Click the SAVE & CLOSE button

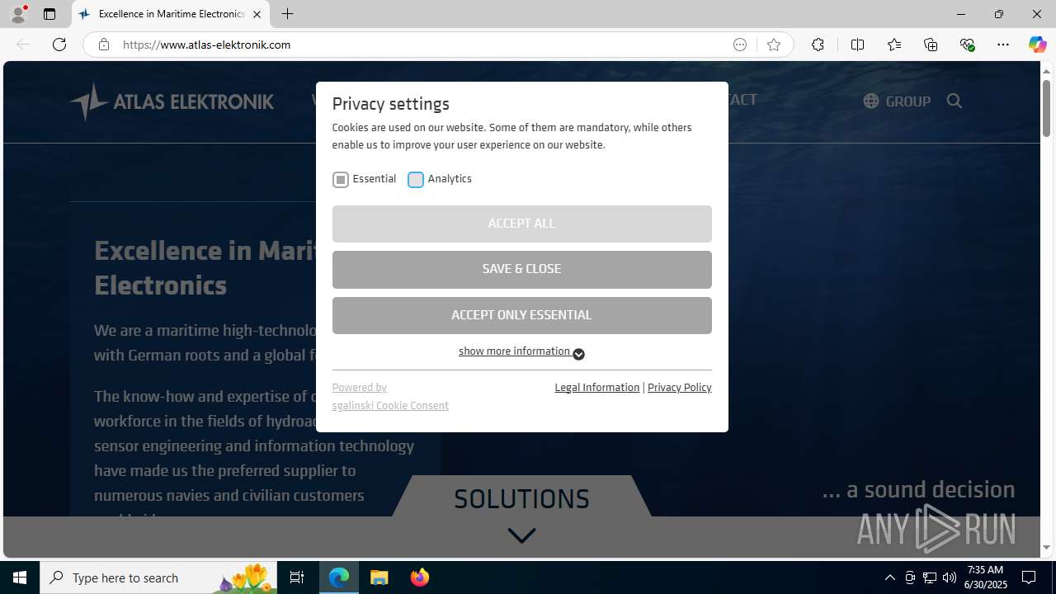[x=521, y=269]
